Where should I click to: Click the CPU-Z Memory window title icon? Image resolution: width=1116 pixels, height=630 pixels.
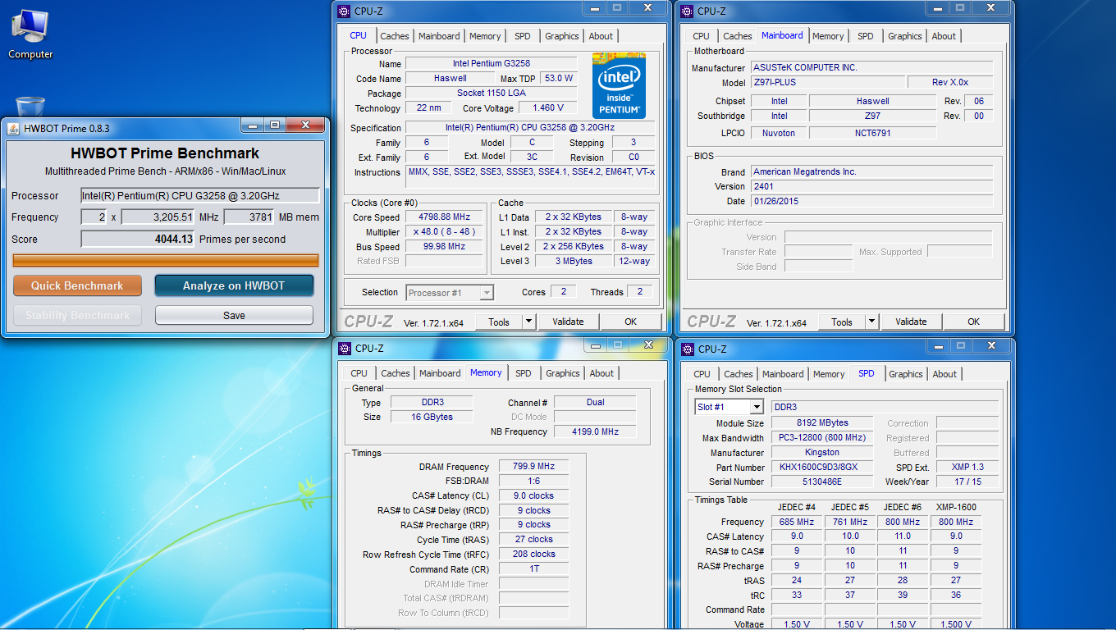pyautogui.click(x=345, y=349)
